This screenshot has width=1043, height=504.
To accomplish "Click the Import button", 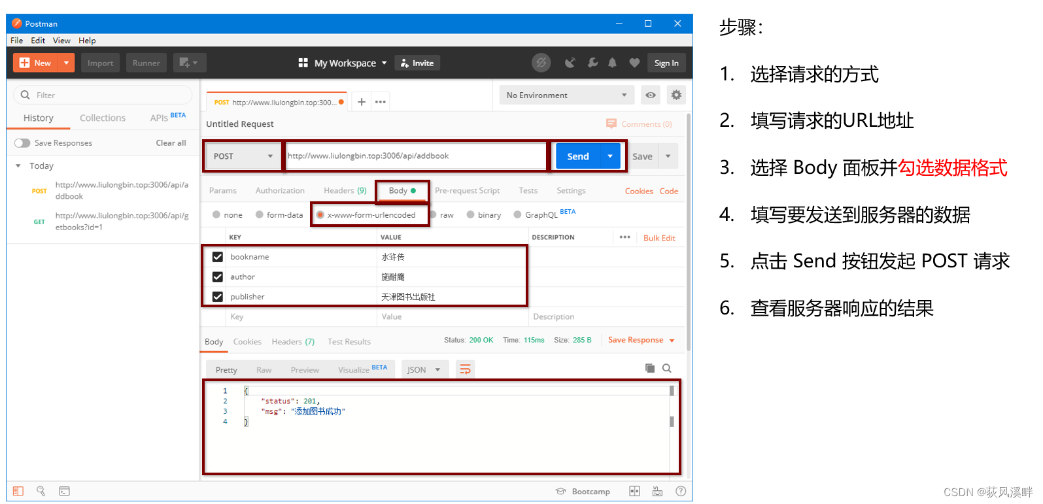I will point(100,63).
